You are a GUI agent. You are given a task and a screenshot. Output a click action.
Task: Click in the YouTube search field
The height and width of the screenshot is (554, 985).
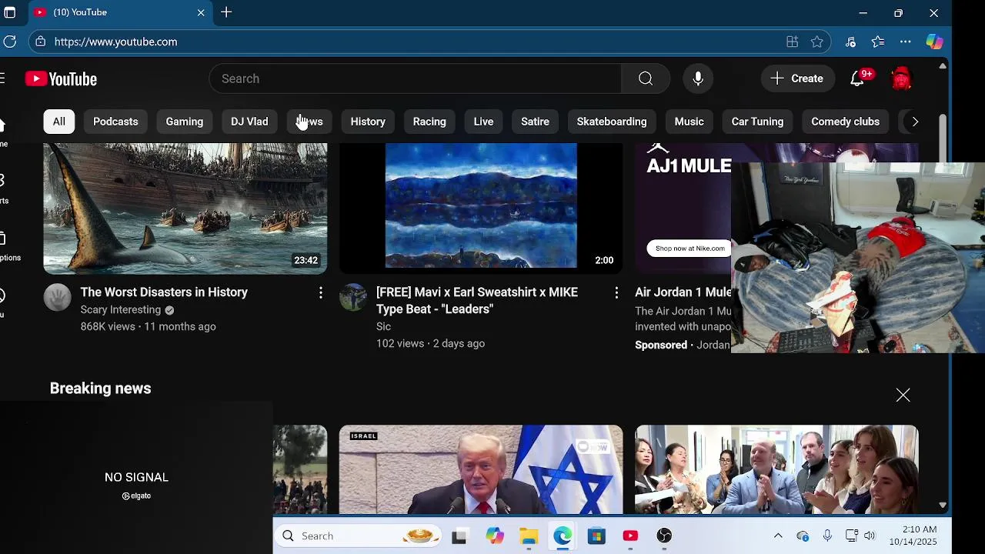416,78
